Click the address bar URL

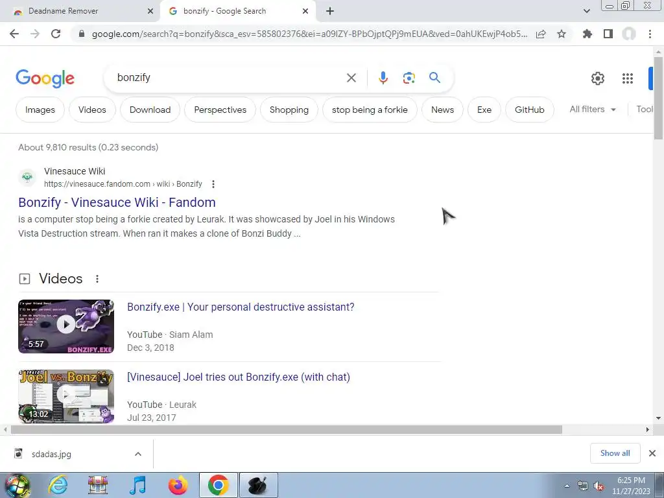309,34
